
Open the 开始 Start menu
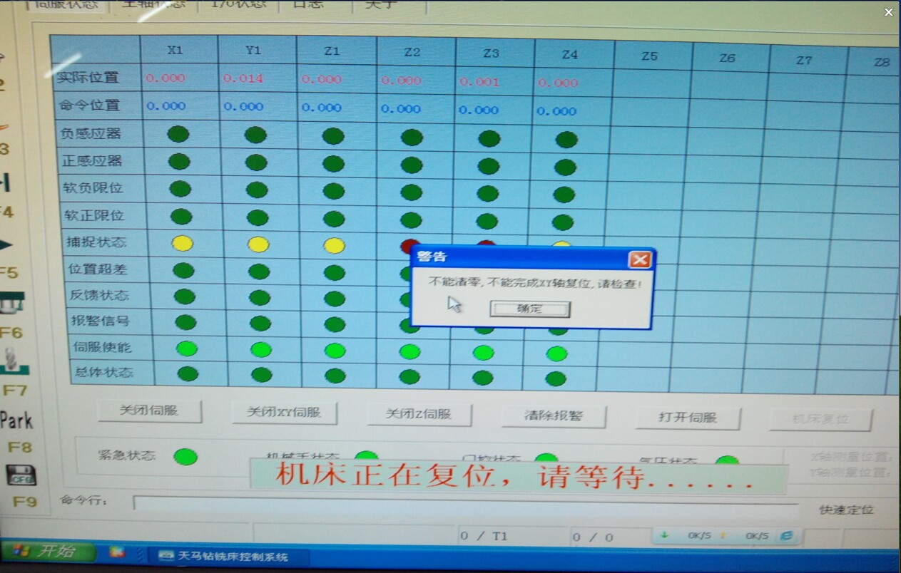tap(49, 552)
